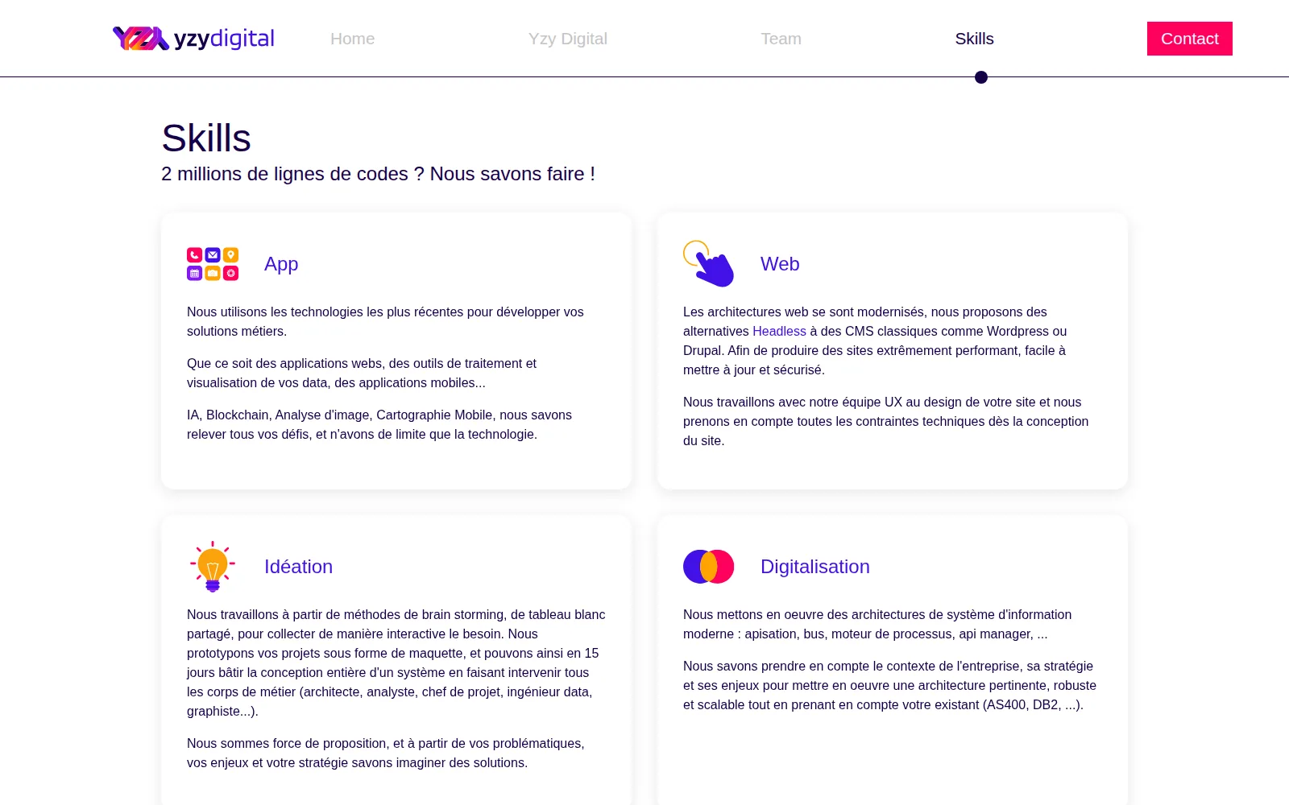Viewport: 1289px width, 805px height.
Task: Click the pink Contact button
Action: tap(1189, 39)
